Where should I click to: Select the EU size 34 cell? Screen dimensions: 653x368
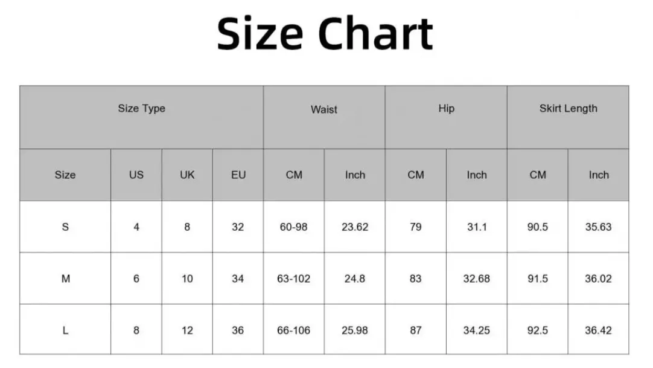(x=238, y=279)
